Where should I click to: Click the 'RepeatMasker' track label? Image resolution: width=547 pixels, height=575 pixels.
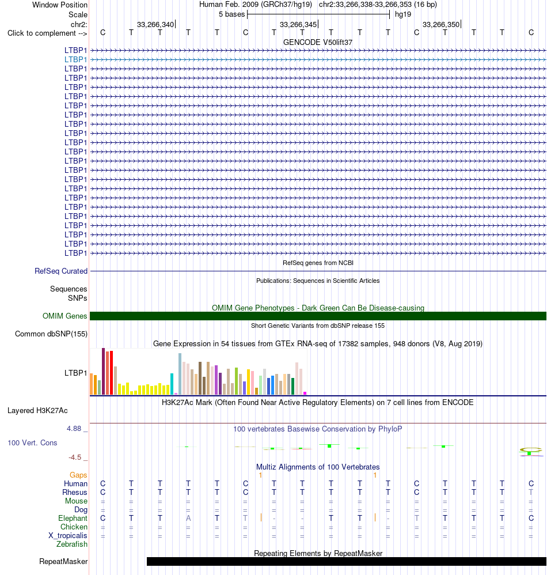[x=63, y=561]
